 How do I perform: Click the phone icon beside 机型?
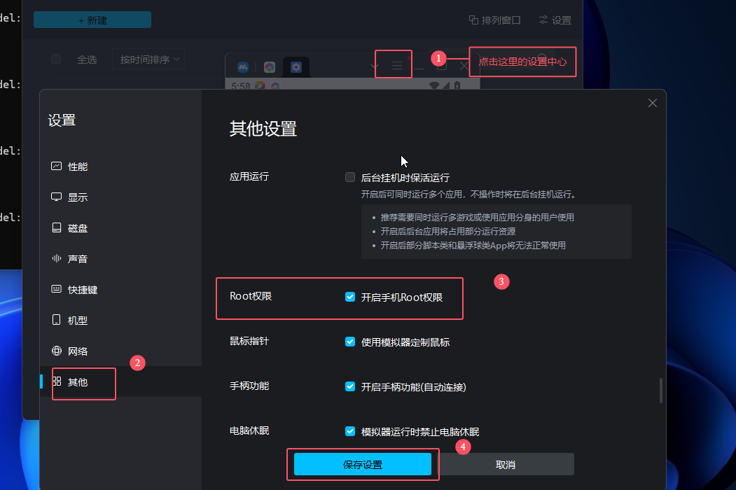pyautogui.click(x=56, y=320)
